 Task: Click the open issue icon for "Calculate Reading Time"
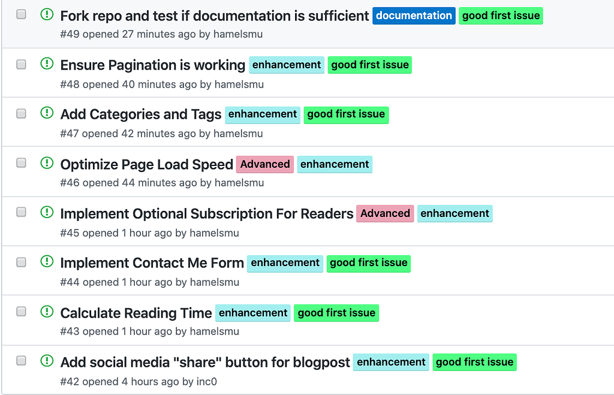47,312
